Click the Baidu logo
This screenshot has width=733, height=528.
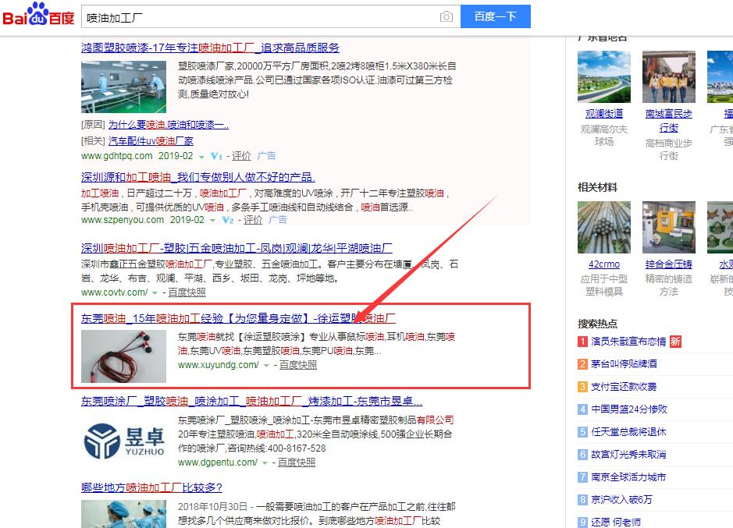[x=38, y=16]
